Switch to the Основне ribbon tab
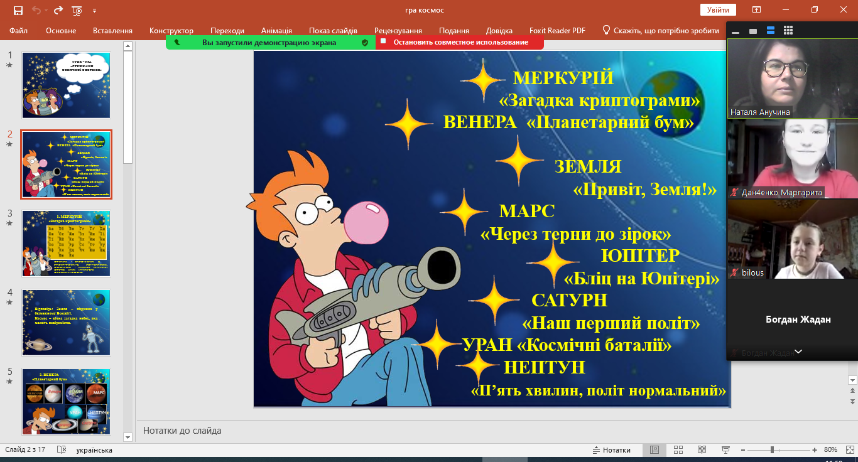The height and width of the screenshot is (462, 858). (x=61, y=30)
